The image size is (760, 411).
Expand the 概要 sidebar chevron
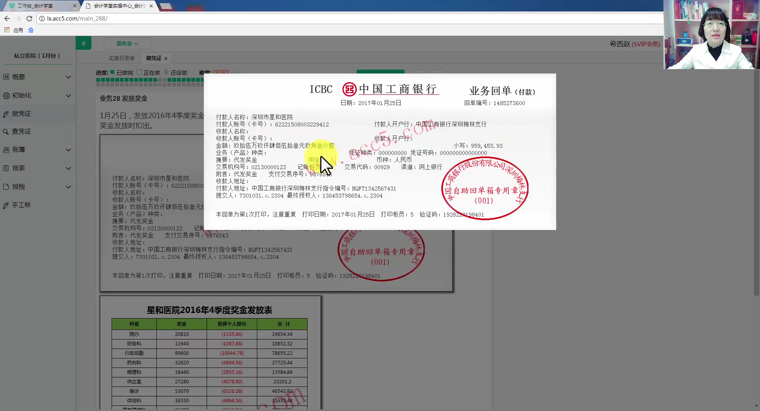click(68, 77)
